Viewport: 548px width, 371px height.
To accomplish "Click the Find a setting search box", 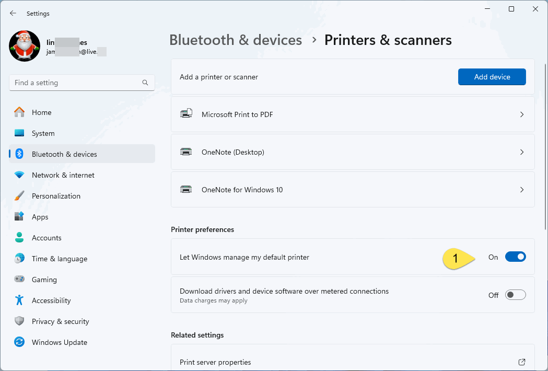I will [x=82, y=83].
